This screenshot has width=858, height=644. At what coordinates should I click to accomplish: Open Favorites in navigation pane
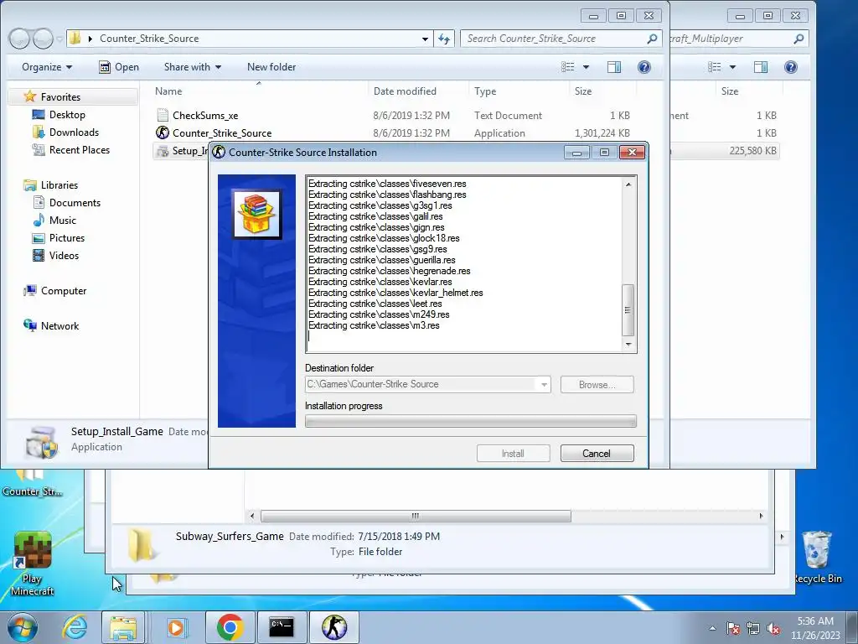coord(60,97)
